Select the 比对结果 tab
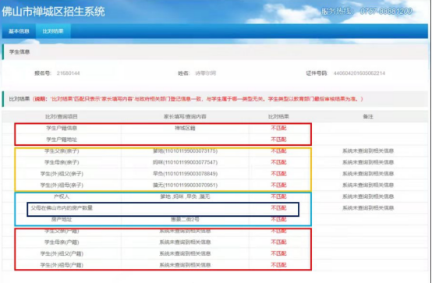The width and height of the screenshot is (432, 283). (x=53, y=31)
